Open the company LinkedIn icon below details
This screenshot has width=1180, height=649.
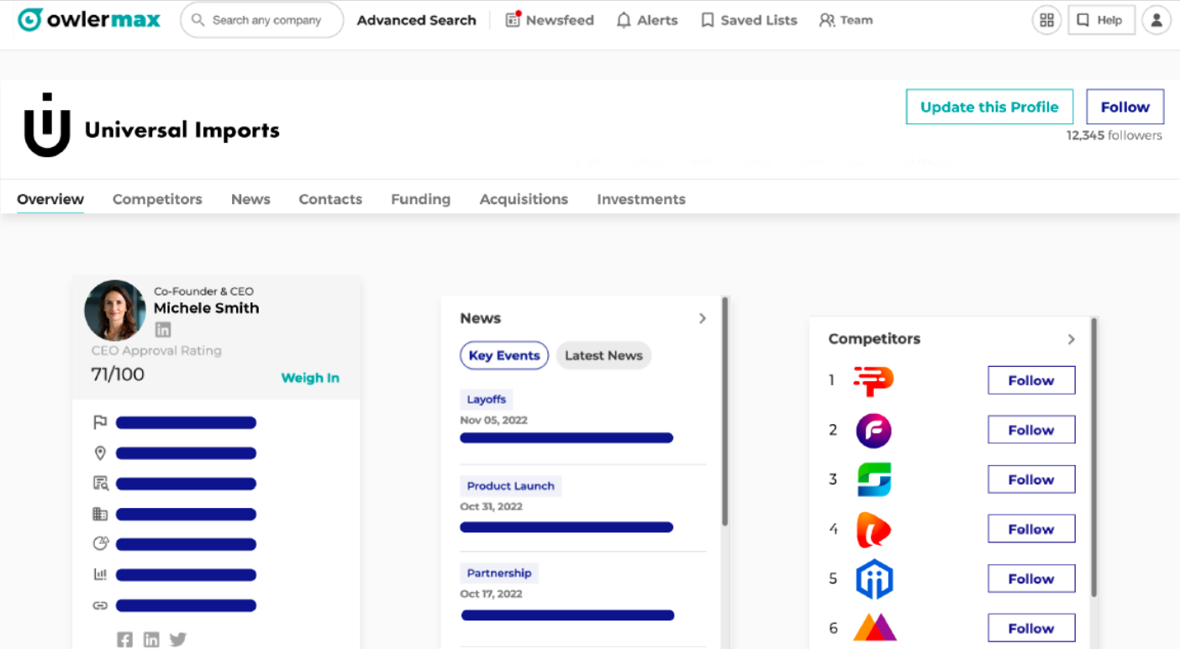click(x=151, y=640)
